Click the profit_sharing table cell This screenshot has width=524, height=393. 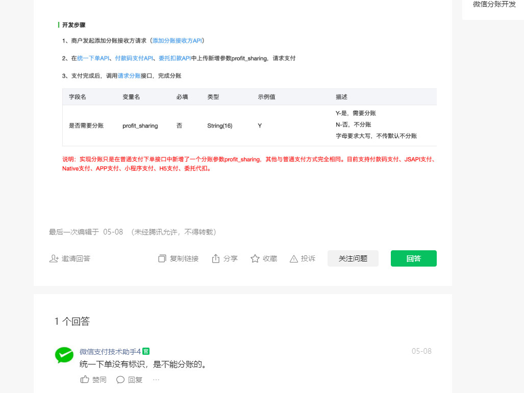click(140, 126)
